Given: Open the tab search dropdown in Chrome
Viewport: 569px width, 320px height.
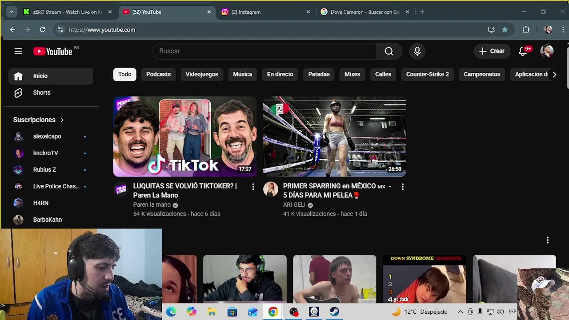Looking at the screenshot, I should coord(12,12).
